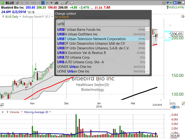The height and width of the screenshot is (139, 185).
Task: Click the 10.1B market cap value
Action: point(31,12)
